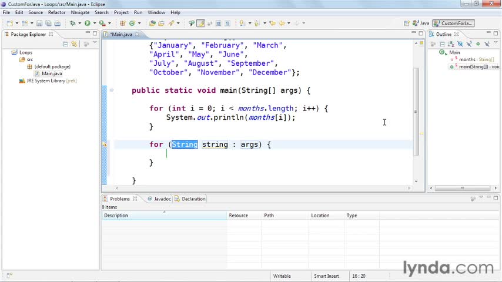This screenshot has width=502, height=282.
Task: Switch to the Java perspective button
Action: [421, 23]
